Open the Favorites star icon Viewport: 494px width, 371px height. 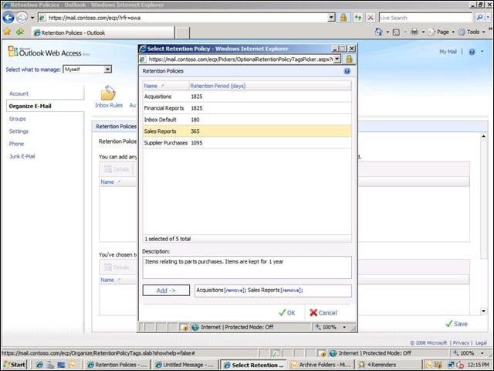8,32
